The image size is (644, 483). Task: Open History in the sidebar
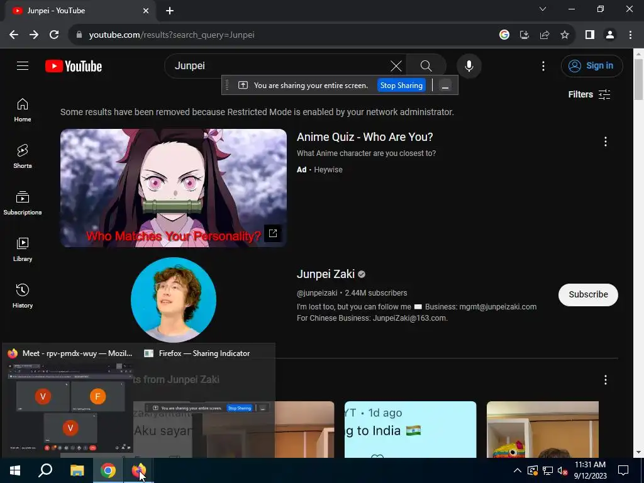click(23, 296)
